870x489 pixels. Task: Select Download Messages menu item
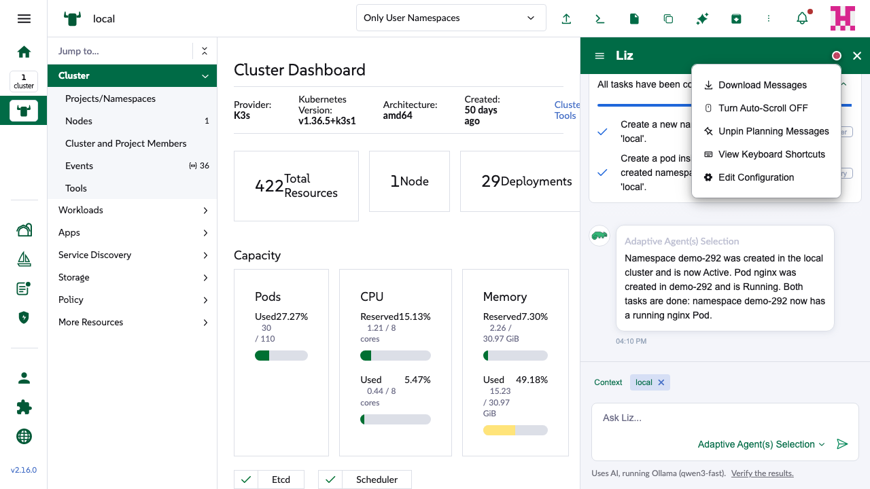766,85
